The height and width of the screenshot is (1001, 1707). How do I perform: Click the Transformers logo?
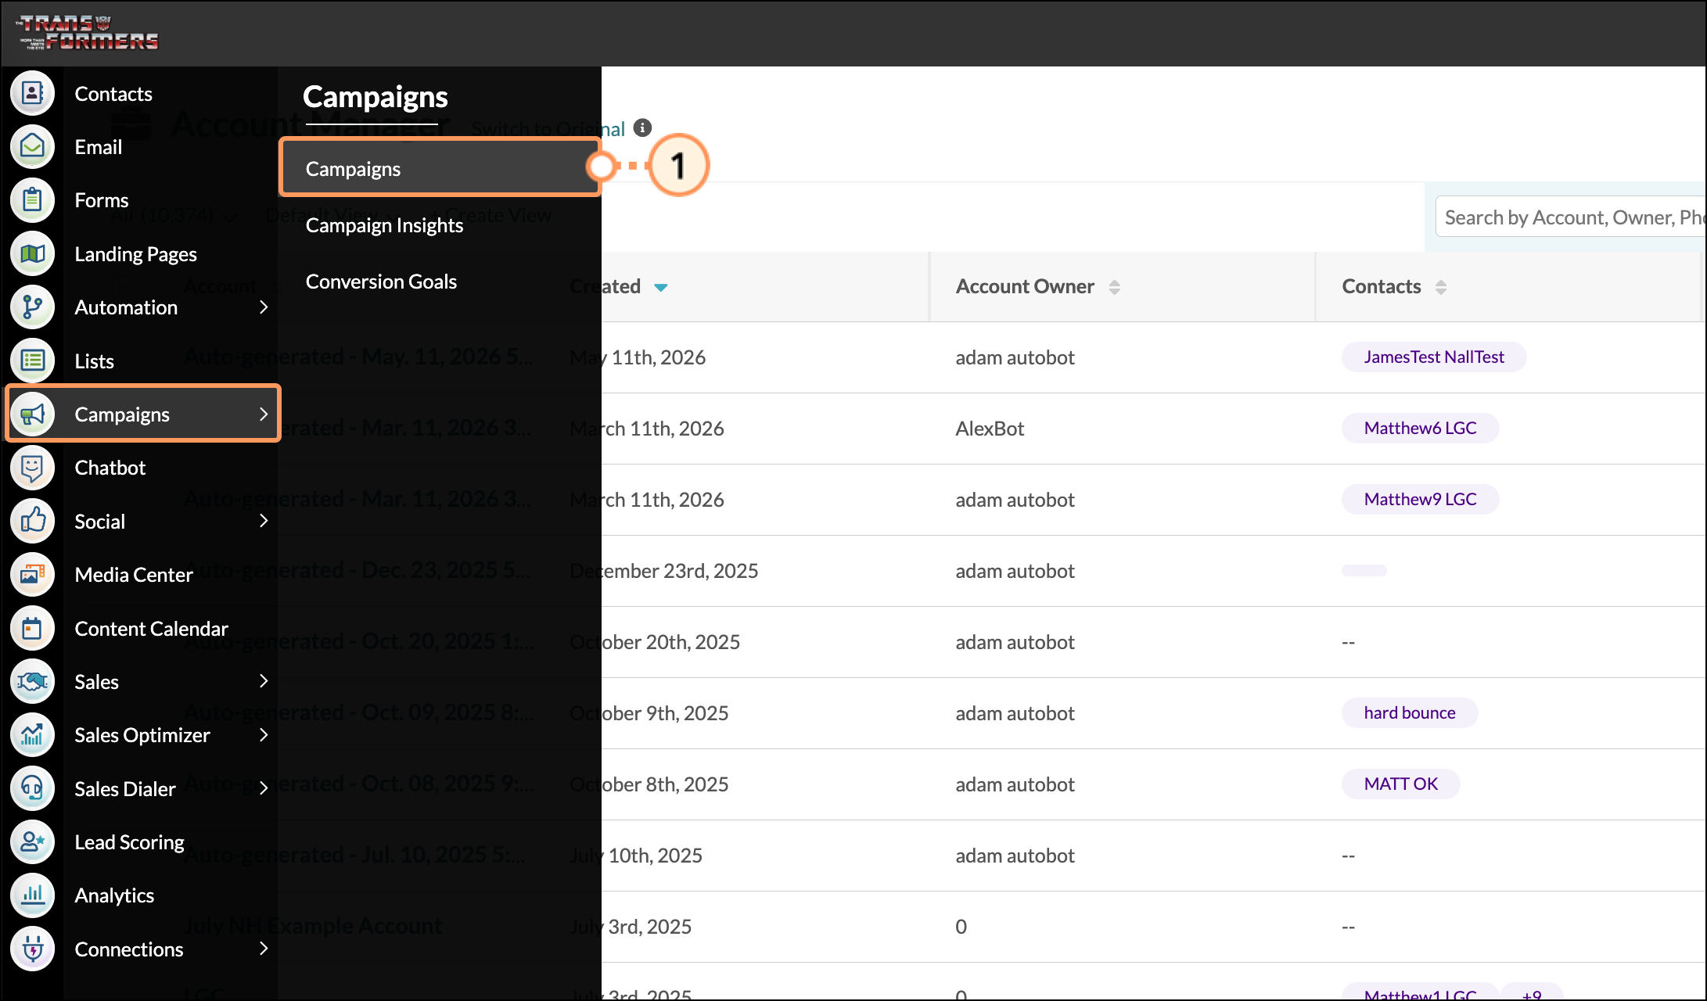[88, 32]
